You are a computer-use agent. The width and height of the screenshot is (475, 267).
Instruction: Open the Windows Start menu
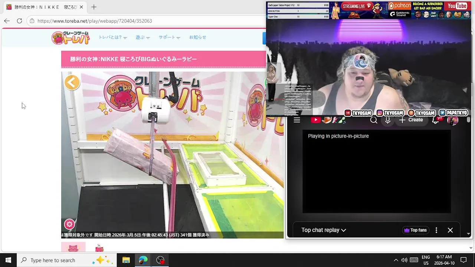point(8,260)
